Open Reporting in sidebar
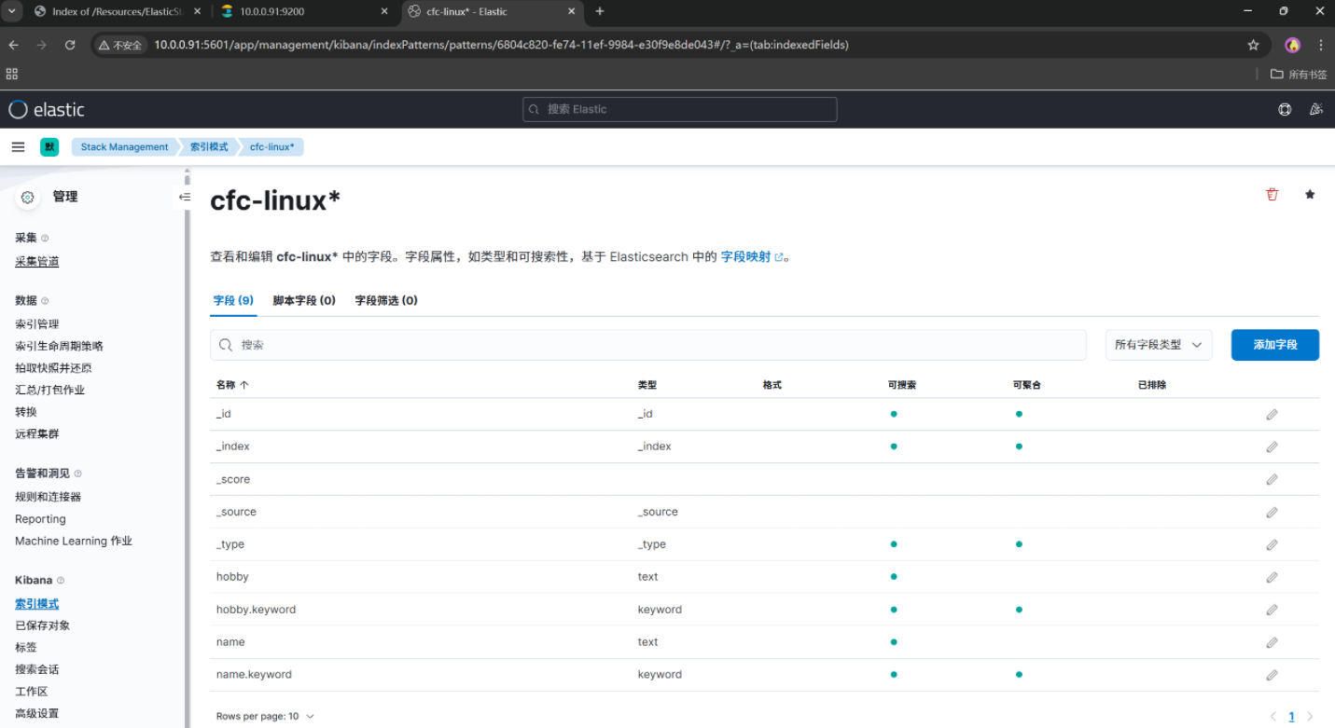 pos(41,519)
